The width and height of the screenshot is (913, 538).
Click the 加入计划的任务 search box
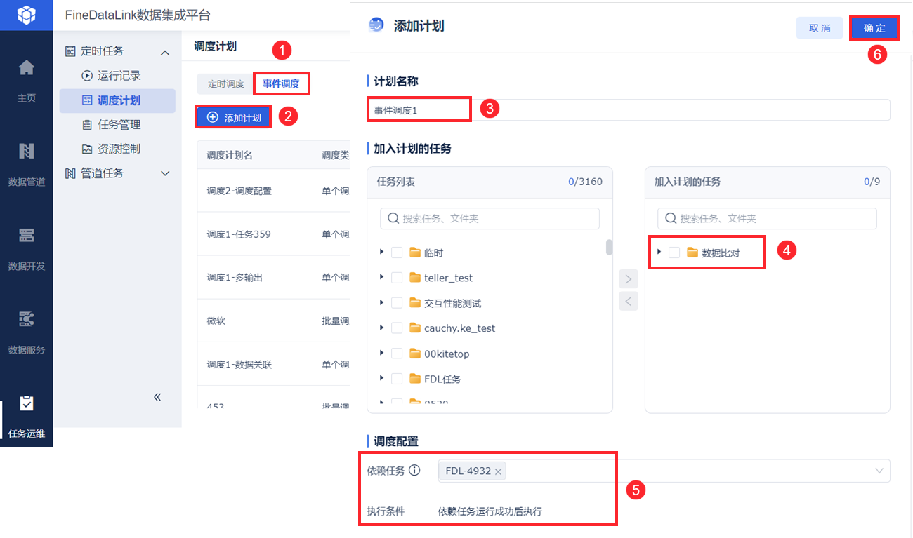pyautogui.click(x=767, y=218)
